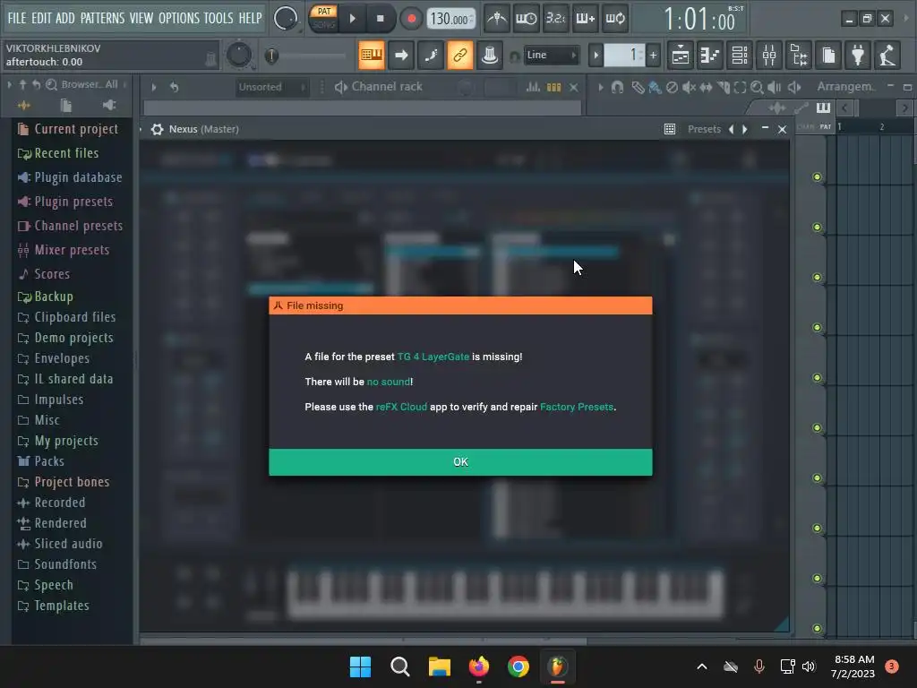Open the plugin picker plug icon
This screenshot has width=917, height=688.
858,55
